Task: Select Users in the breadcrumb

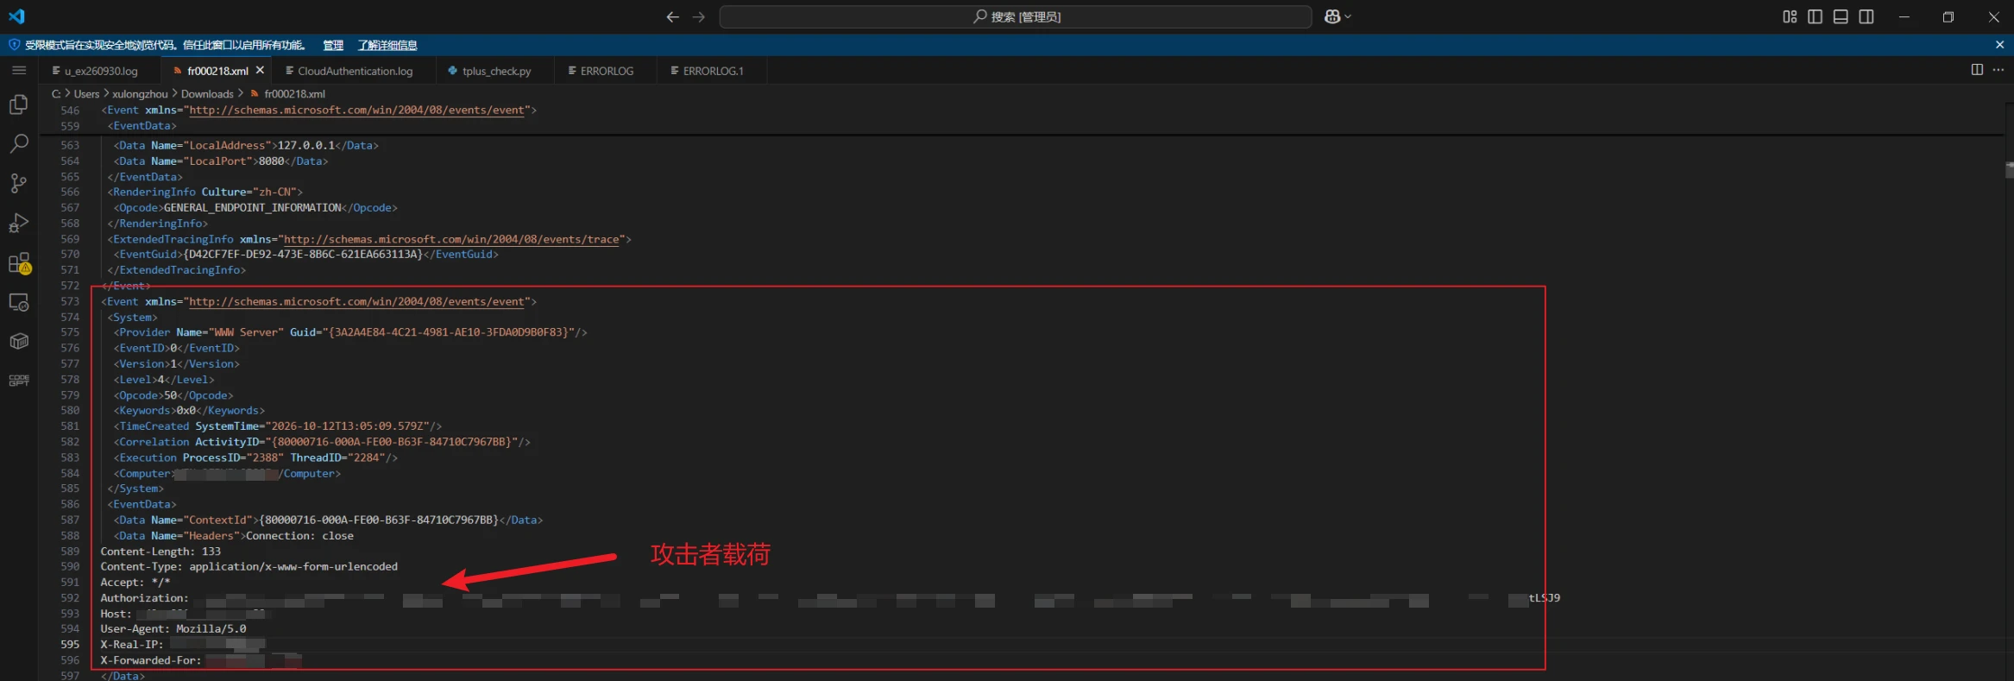Action: [x=86, y=94]
